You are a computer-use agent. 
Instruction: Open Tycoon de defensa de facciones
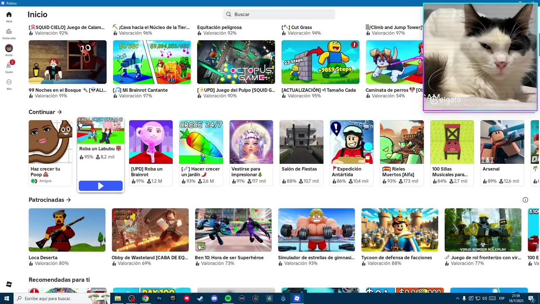click(x=400, y=230)
